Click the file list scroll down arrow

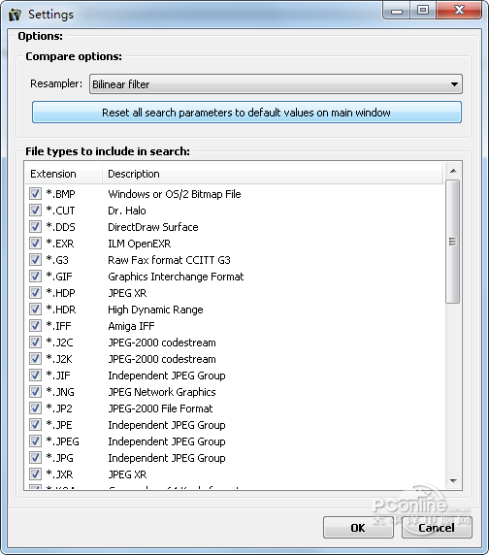(x=453, y=481)
